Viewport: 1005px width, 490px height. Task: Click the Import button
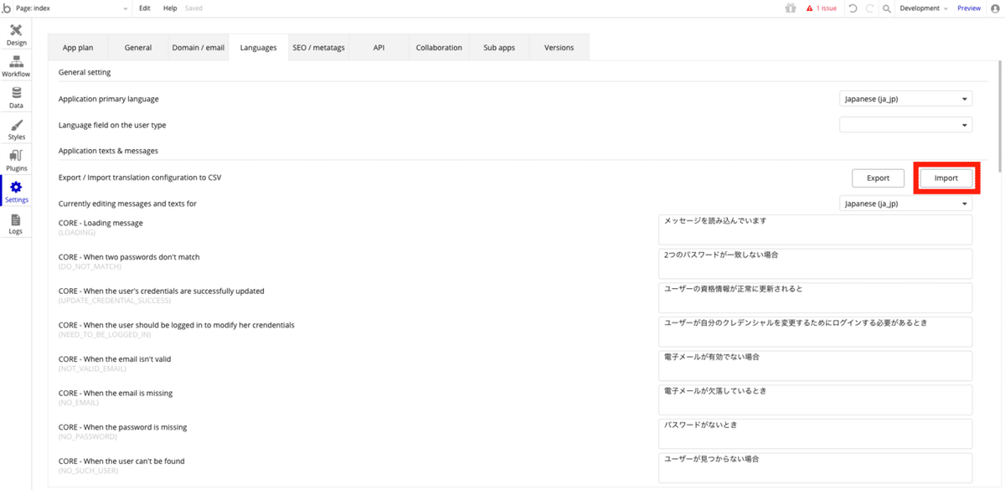tap(946, 178)
